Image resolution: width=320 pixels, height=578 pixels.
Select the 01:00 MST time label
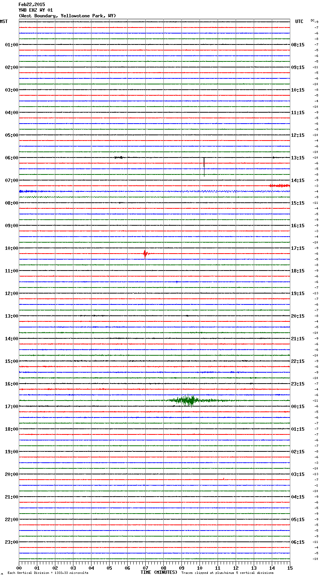(x=12, y=45)
